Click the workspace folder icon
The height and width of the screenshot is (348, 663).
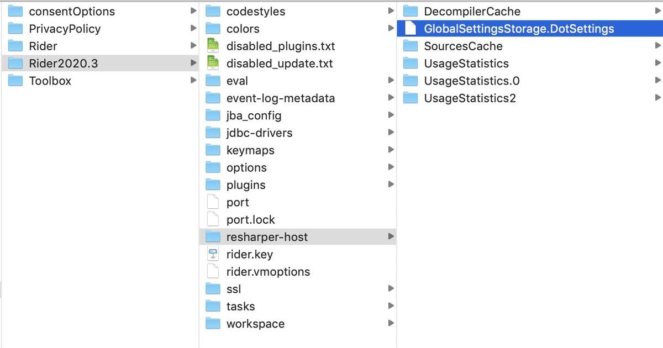tap(213, 324)
